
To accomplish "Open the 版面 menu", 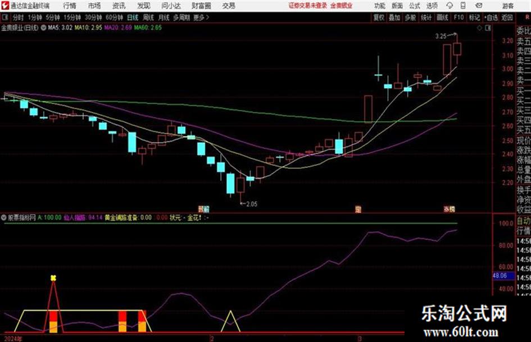I will [397, 6].
